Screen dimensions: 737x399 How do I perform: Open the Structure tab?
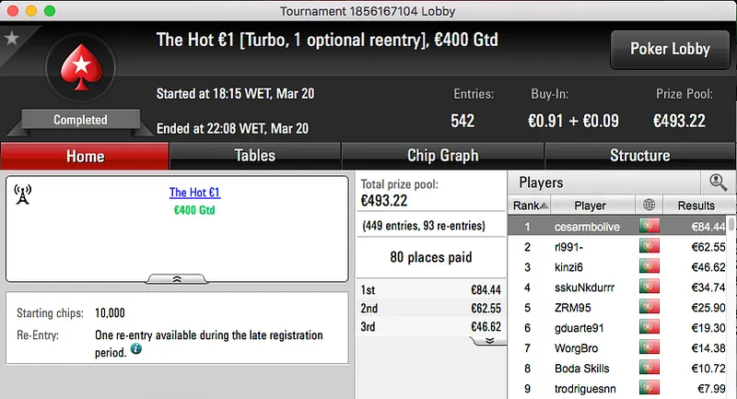[x=639, y=156]
